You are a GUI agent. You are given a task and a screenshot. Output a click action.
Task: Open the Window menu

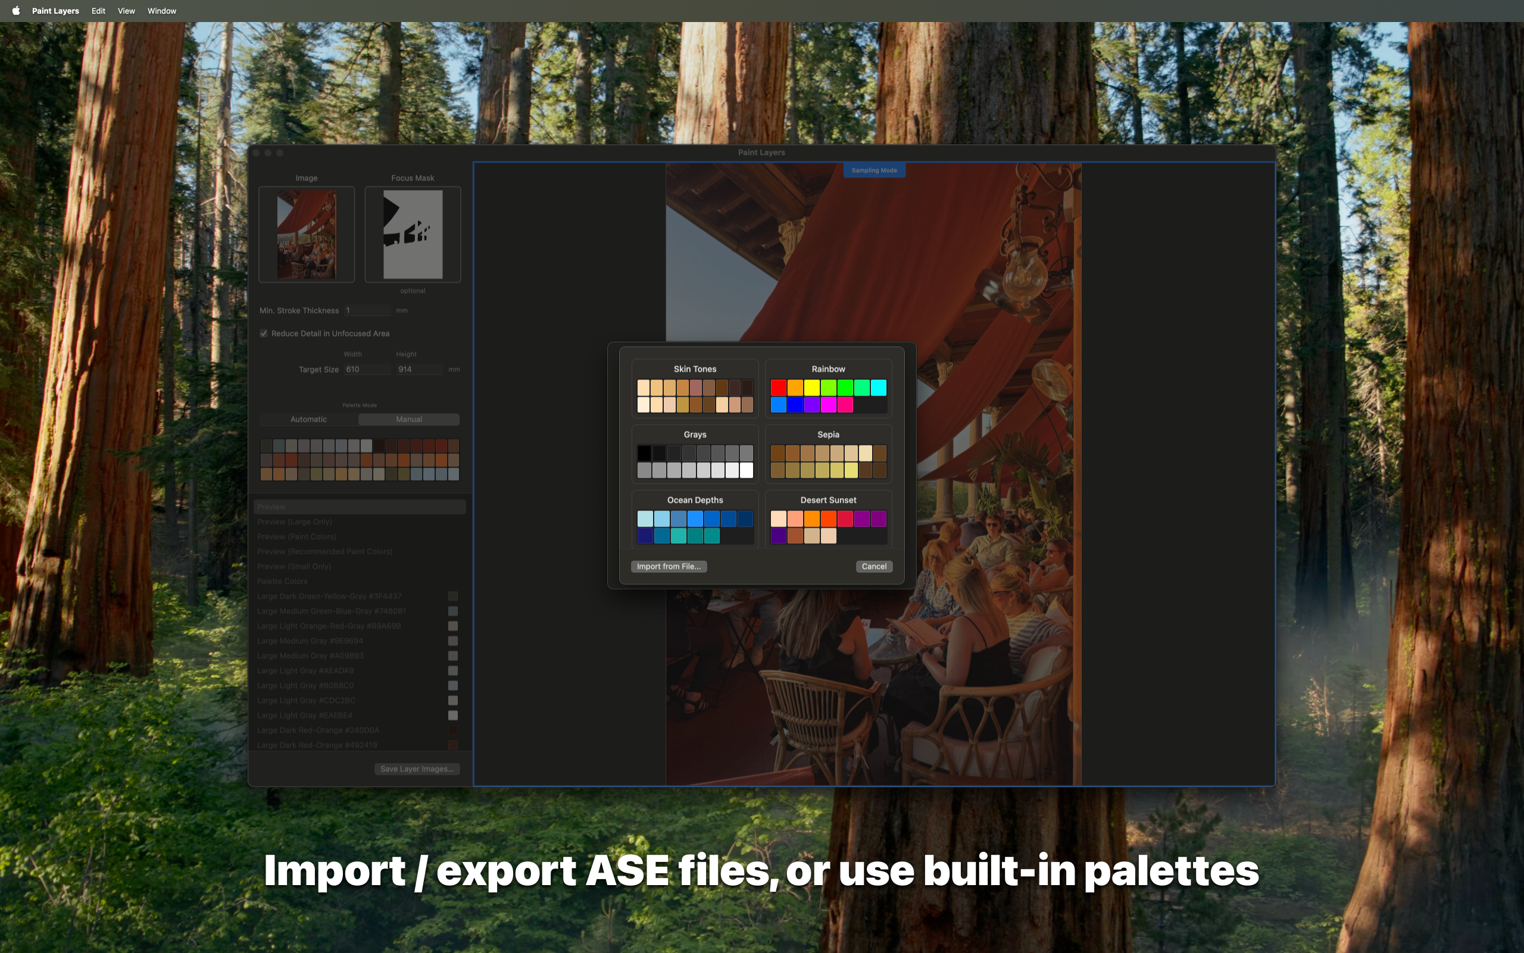(x=161, y=10)
